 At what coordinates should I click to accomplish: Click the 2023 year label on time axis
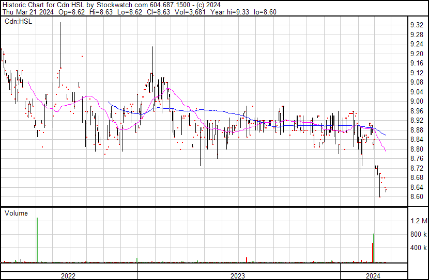pyautogui.click(x=238, y=276)
